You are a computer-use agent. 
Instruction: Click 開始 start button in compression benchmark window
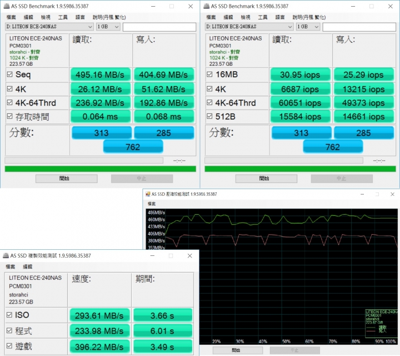(238, 350)
